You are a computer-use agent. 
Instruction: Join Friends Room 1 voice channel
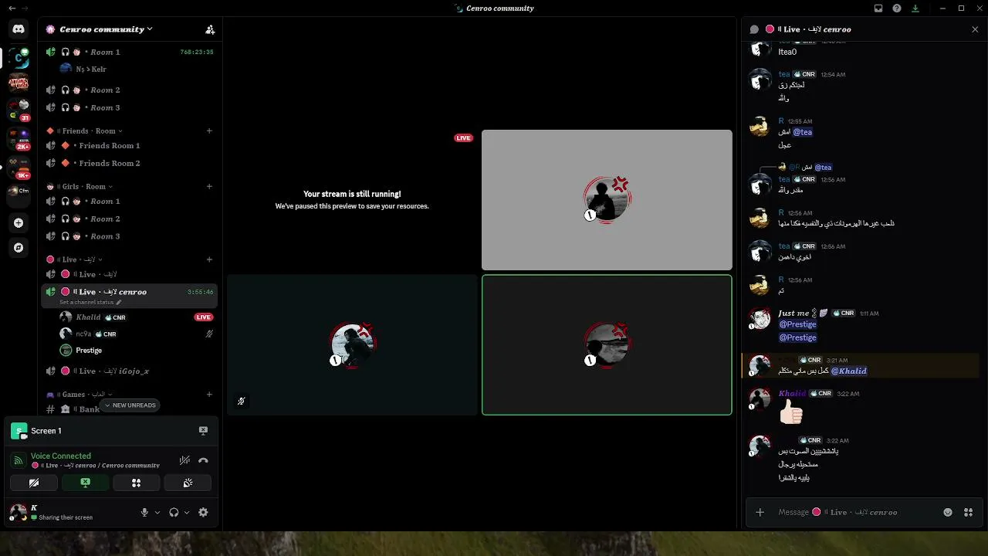[x=129, y=145]
